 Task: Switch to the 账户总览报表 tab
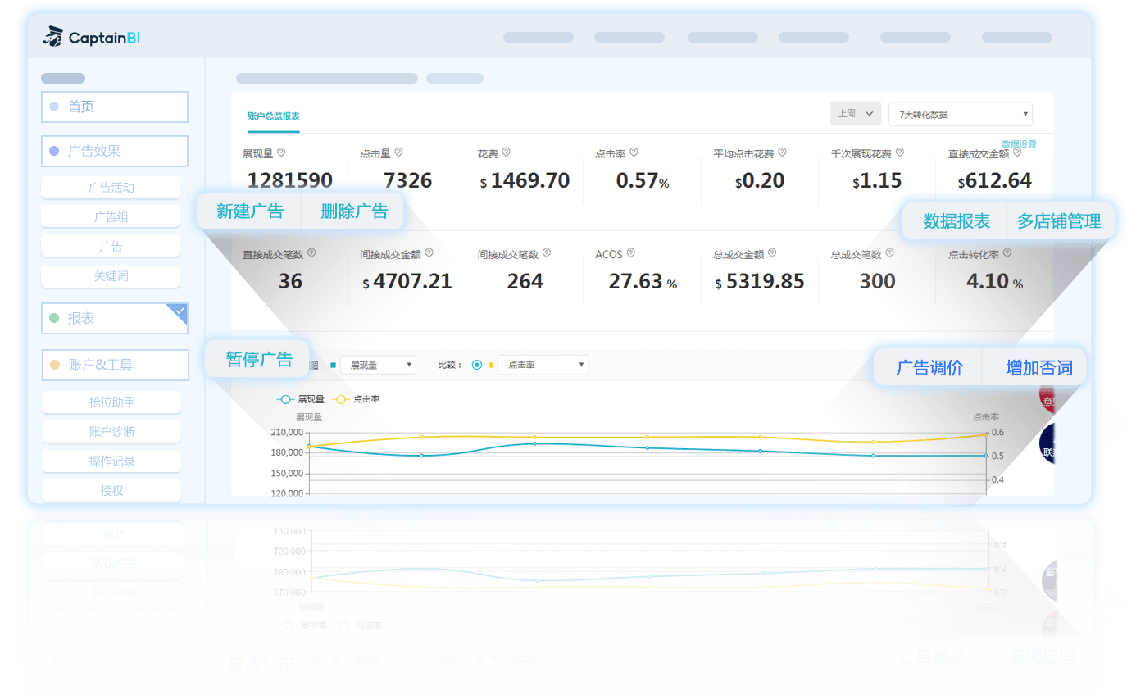tap(274, 116)
